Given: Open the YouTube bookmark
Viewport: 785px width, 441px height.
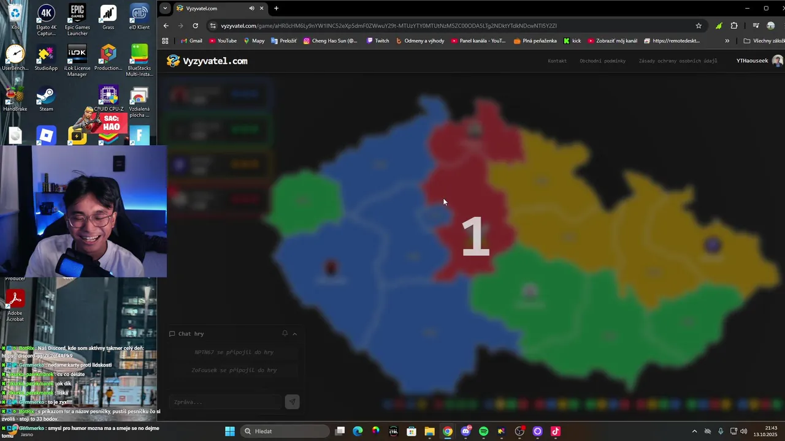Looking at the screenshot, I should coord(223,41).
